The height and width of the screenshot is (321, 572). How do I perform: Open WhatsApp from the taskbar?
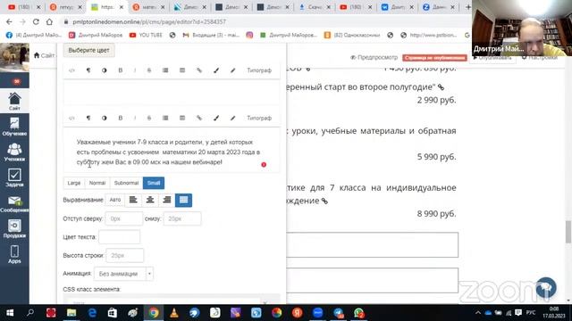click(358, 313)
